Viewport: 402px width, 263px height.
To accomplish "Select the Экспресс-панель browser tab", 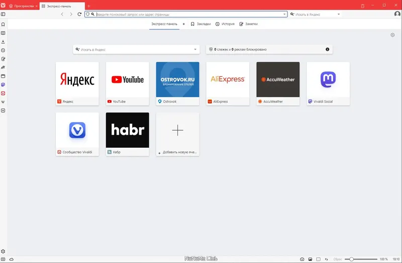I will point(62,6).
